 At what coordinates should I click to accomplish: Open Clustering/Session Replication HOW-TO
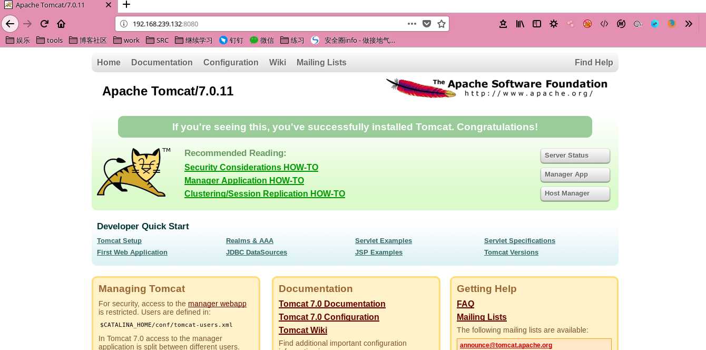(x=264, y=193)
